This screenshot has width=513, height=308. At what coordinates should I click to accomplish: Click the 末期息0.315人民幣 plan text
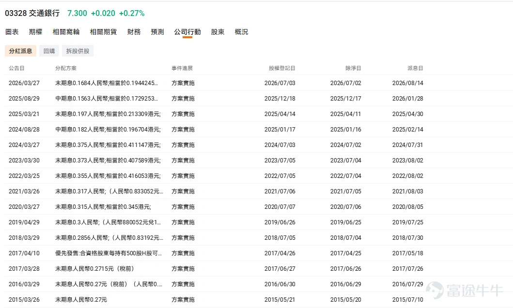103,207
